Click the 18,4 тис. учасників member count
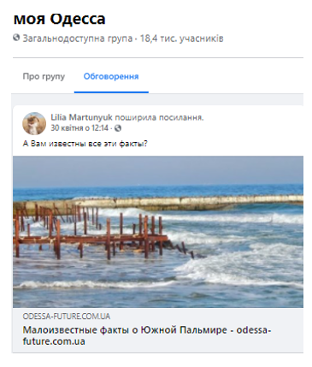 coord(182,38)
